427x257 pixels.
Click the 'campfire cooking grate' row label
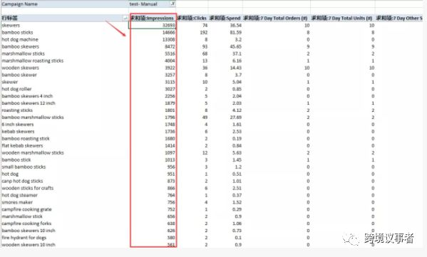pos(26,209)
